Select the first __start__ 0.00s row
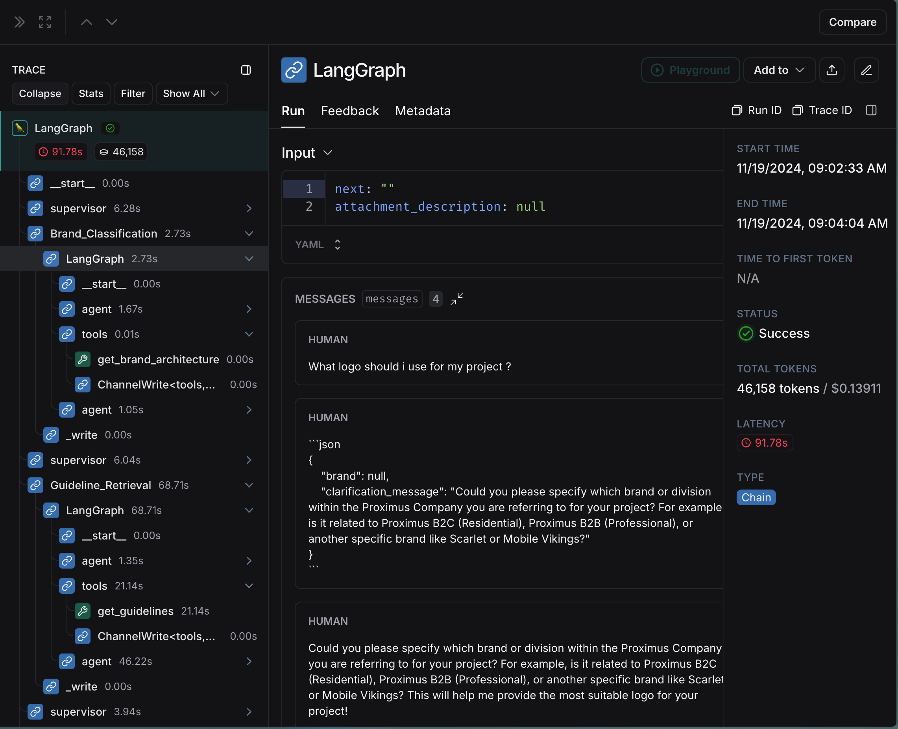 pos(134,184)
